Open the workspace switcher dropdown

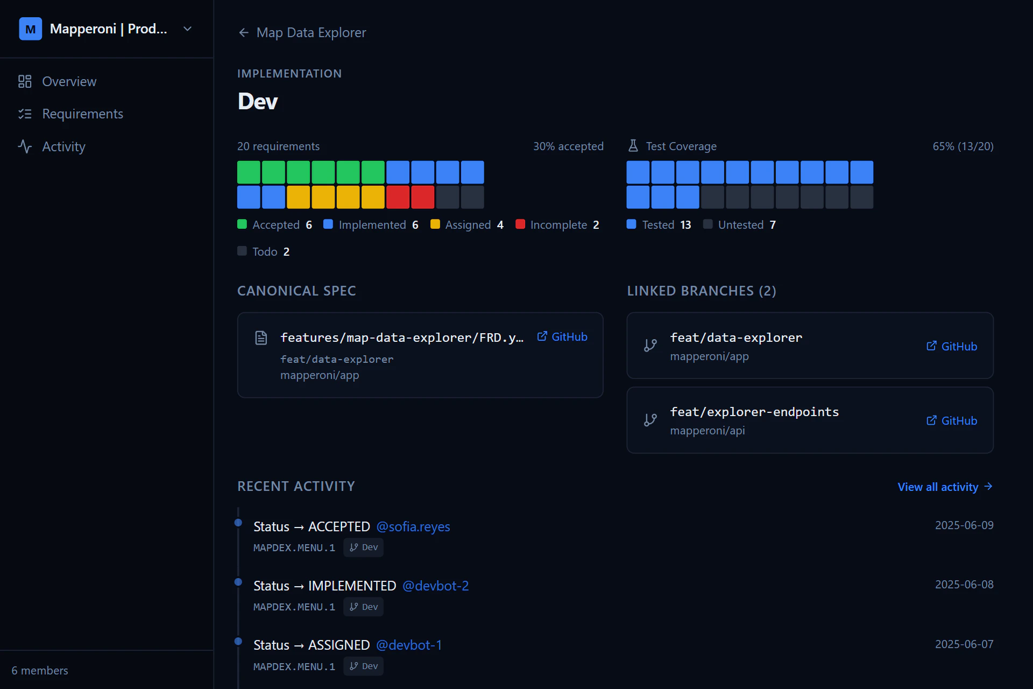(x=187, y=29)
